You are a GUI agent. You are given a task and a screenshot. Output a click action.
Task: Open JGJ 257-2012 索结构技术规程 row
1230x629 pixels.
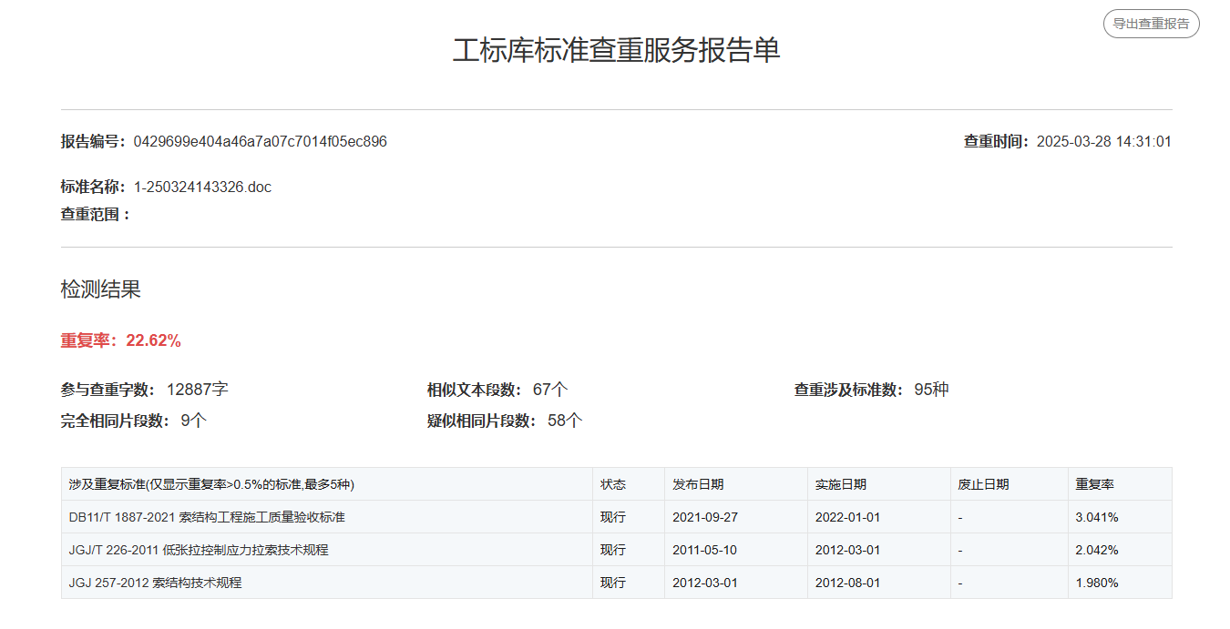click(x=156, y=583)
